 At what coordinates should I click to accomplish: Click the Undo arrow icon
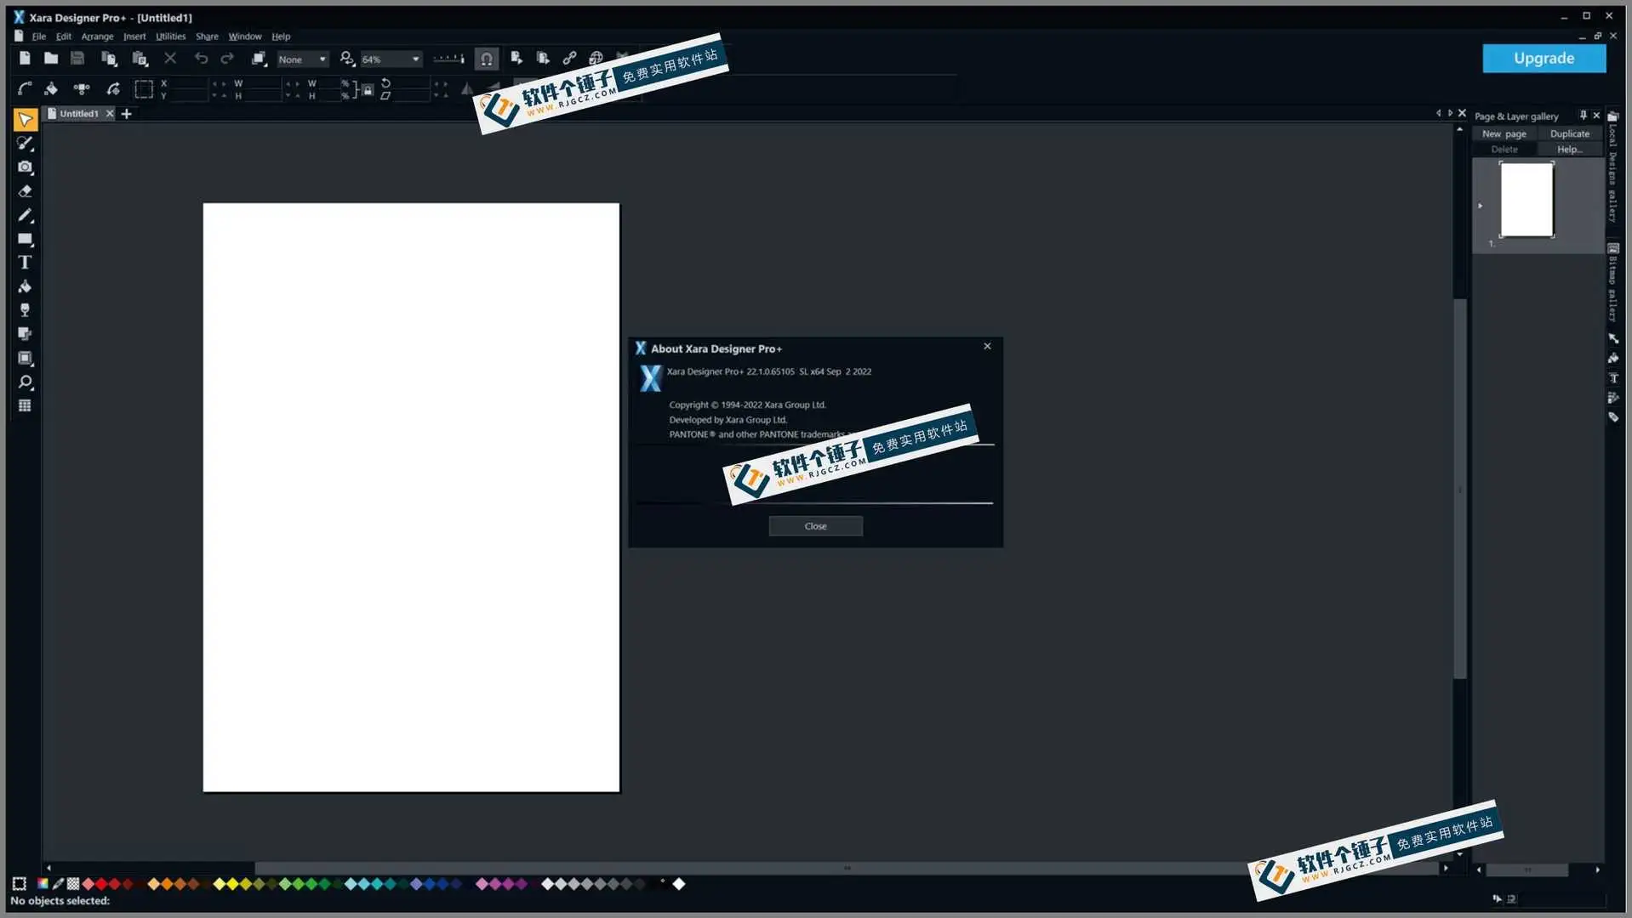coord(201,59)
